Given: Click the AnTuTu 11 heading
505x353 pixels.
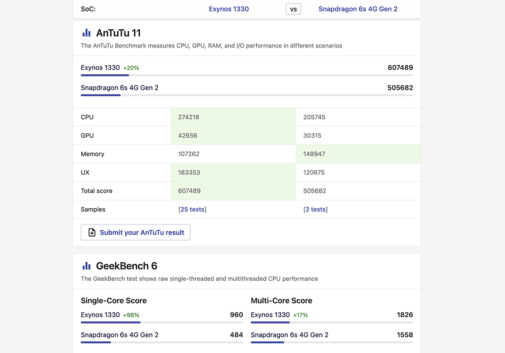Looking at the screenshot, I should pyautogui.click(x=119, y=33).
